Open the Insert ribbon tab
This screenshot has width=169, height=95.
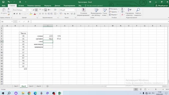(21, 6)
